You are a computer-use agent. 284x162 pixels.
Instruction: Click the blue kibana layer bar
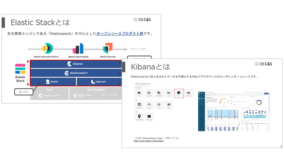[x=76, y=64]
